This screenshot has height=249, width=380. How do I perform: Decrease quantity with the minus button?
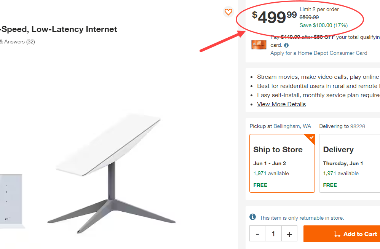tap(257, 233)
